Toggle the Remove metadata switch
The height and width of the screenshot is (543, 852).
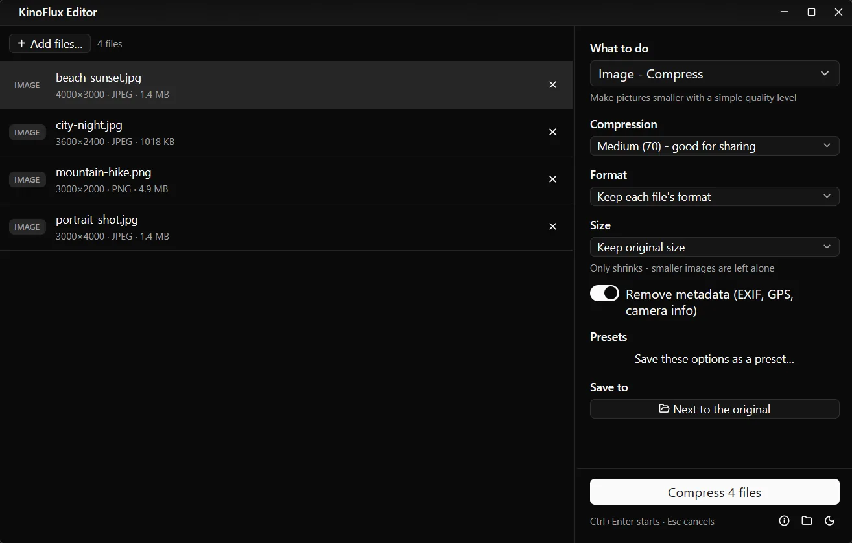click(x=604, y=294)
